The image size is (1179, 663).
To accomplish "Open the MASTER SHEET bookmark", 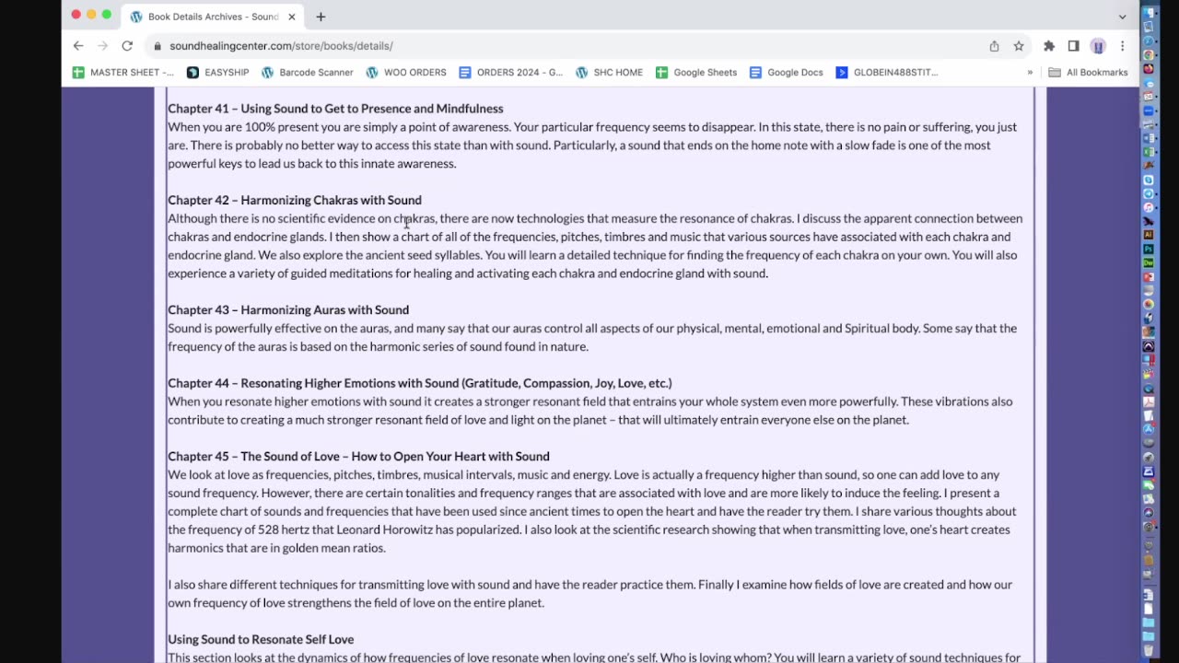I will point(123,73).
